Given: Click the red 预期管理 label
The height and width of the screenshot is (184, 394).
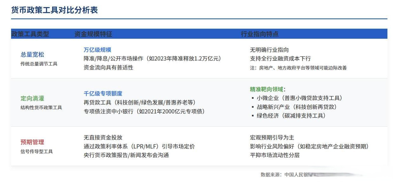Looking at the screenshot, I should pyautogui.click(x=32, y=141).
